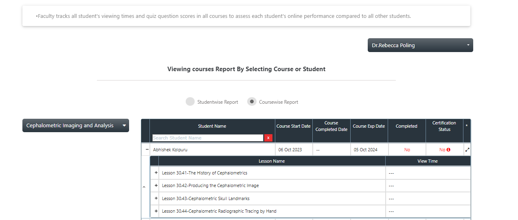Collapse Abhishek Kolpuru row with minus icon
Screen dimensions: 518x220
point(147,150)
